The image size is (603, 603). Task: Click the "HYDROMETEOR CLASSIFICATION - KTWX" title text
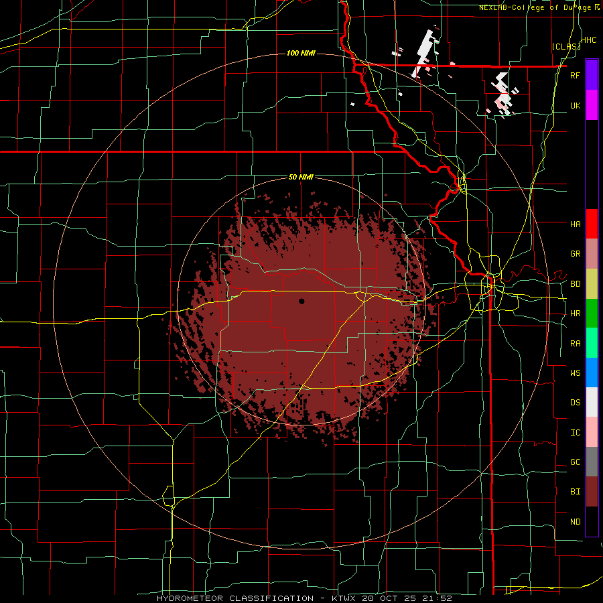[257, 598]
